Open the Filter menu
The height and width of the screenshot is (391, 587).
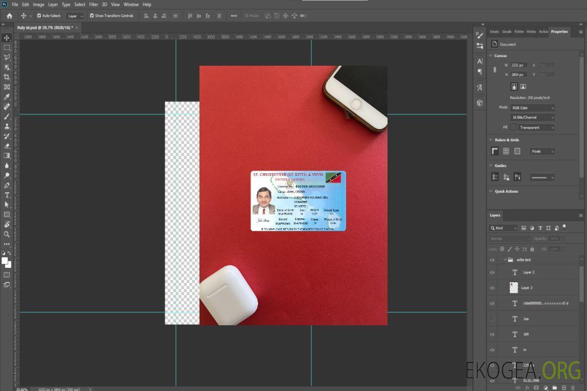pyautogui.click(x=93, y=4)
